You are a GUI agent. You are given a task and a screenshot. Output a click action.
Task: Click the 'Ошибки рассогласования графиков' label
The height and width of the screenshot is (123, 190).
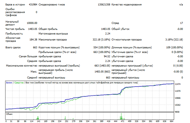click(x=15, y=12)
